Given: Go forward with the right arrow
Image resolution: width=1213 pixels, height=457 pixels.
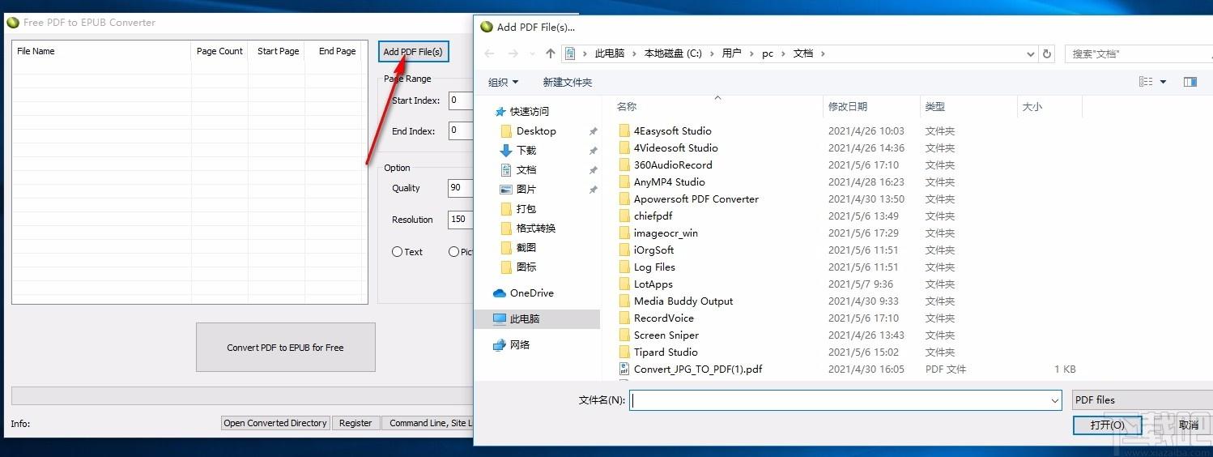Looking at the screenshot, I should [x=513, y=53].
